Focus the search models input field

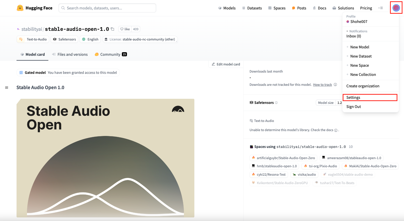point(107,8)
